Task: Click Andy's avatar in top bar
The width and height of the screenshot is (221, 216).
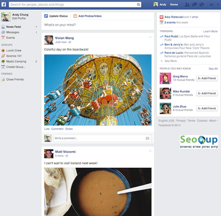Action: tap(156, 5)
